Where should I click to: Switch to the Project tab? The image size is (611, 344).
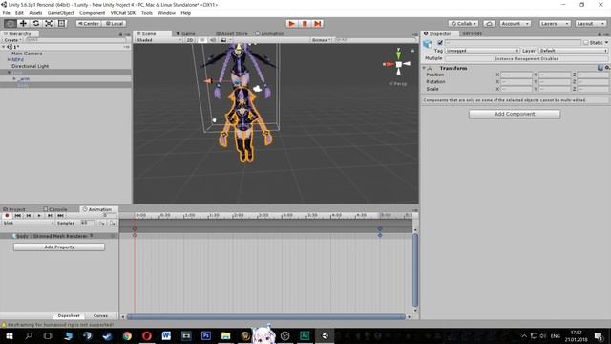(14, 209)
